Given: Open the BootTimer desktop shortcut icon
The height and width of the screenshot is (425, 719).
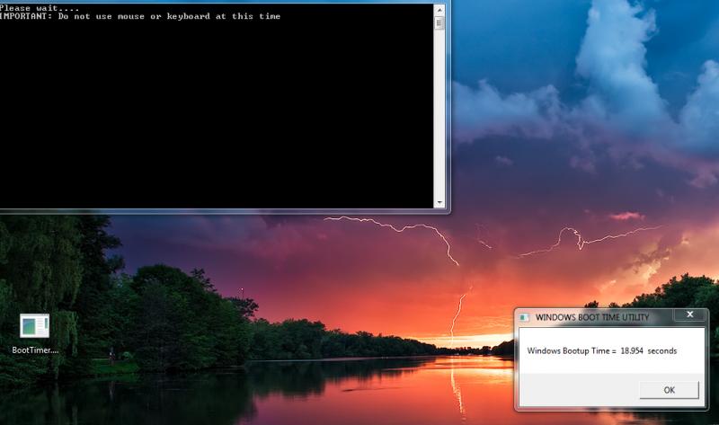Looking at the screenshot, I should (34, 325).
